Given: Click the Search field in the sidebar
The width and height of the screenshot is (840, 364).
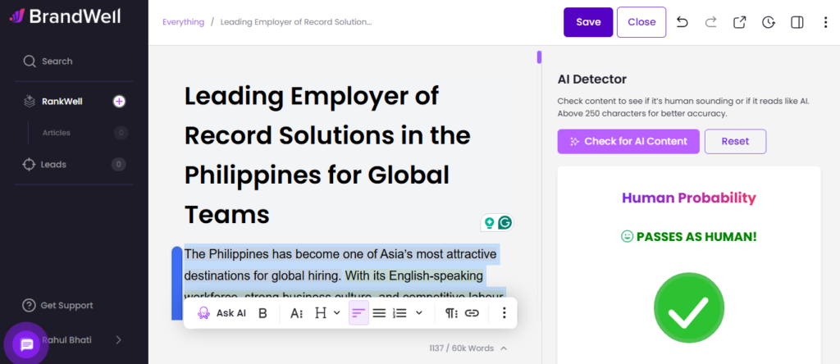Looking at the screenshot, I should [57, 61].
